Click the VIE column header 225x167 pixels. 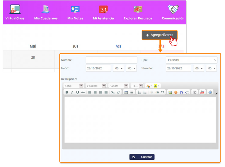tap(119, 47)
